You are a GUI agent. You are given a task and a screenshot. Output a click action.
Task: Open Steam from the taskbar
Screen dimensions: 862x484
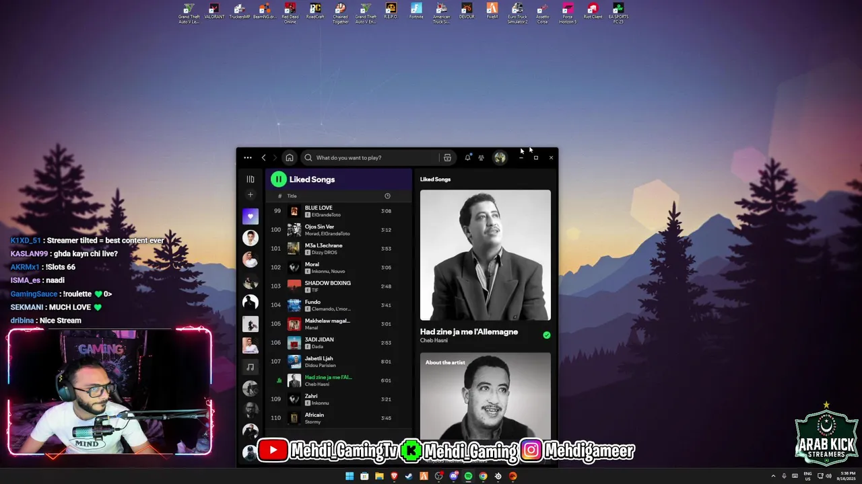[409, 476]
